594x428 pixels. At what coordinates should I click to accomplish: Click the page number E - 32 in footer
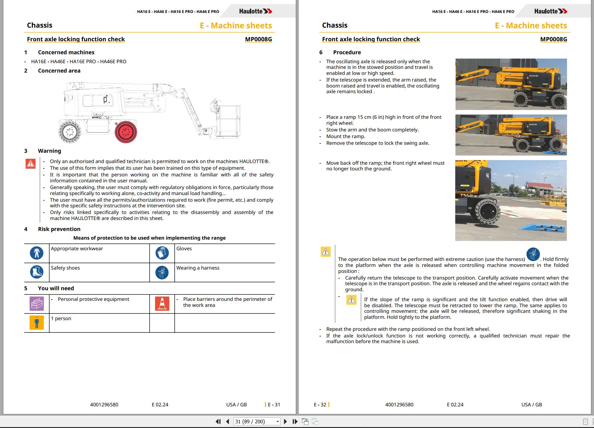click(320, 405)
